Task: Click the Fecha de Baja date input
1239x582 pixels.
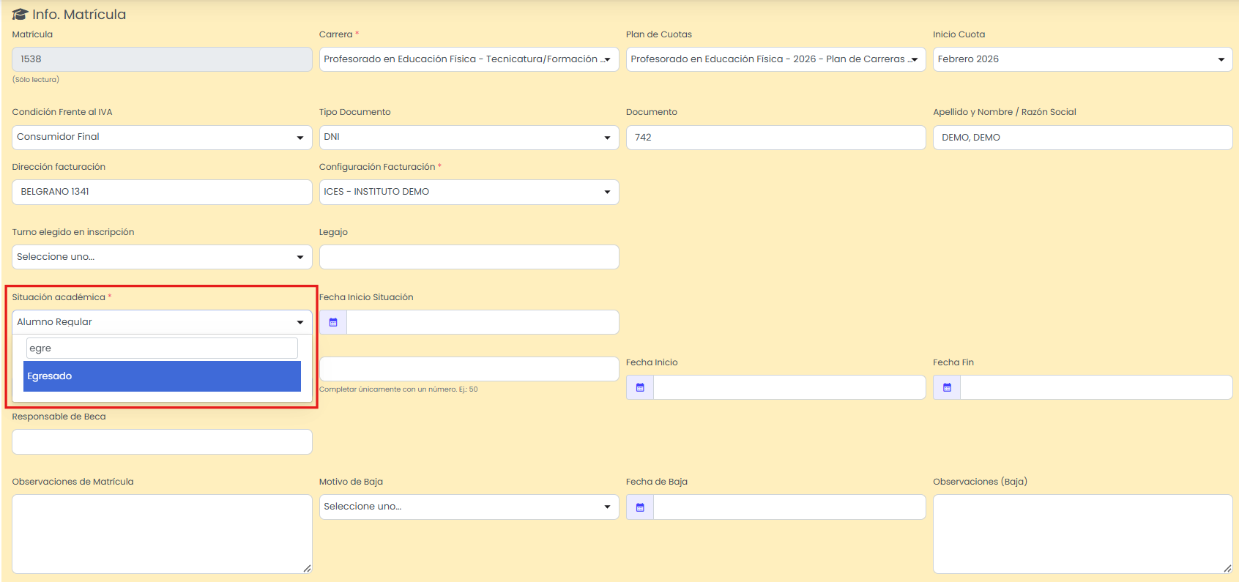Action: pos(789,507)
